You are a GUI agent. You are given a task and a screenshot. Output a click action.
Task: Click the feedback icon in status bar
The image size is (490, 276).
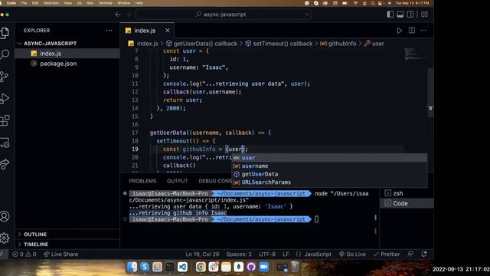[x=410, y=254]
